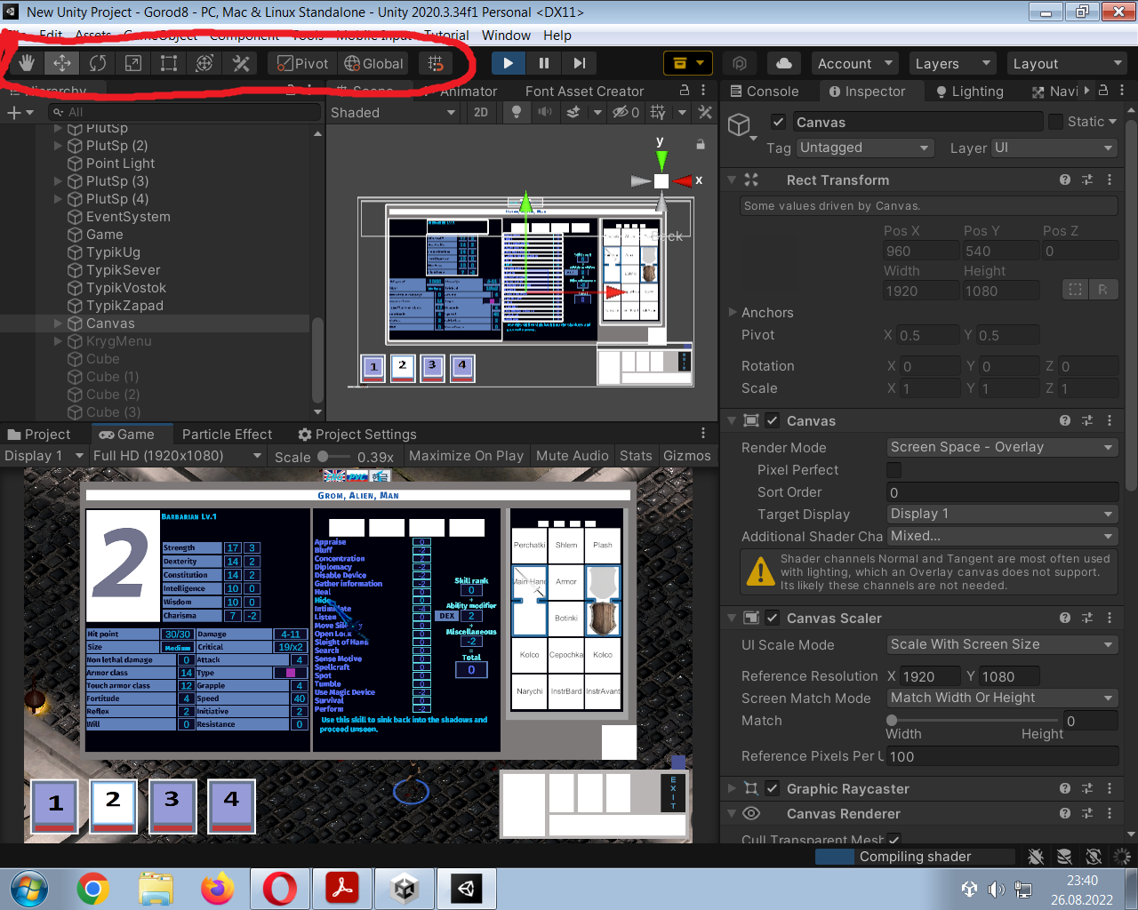Toggle Scene effects icon

pyautogui.click(x=573, y=112)
